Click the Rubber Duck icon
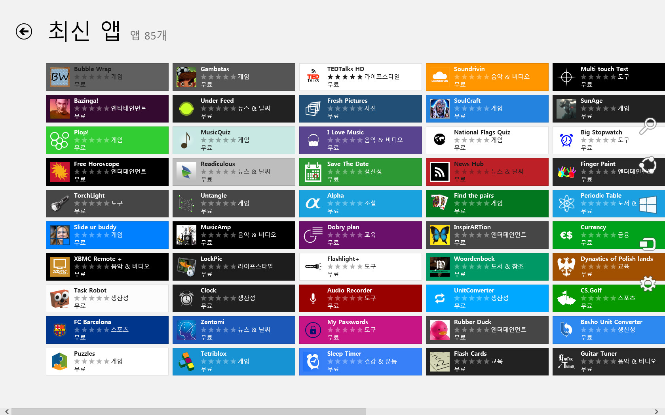Viewport: 665px width, 415px height. point(440,330)
